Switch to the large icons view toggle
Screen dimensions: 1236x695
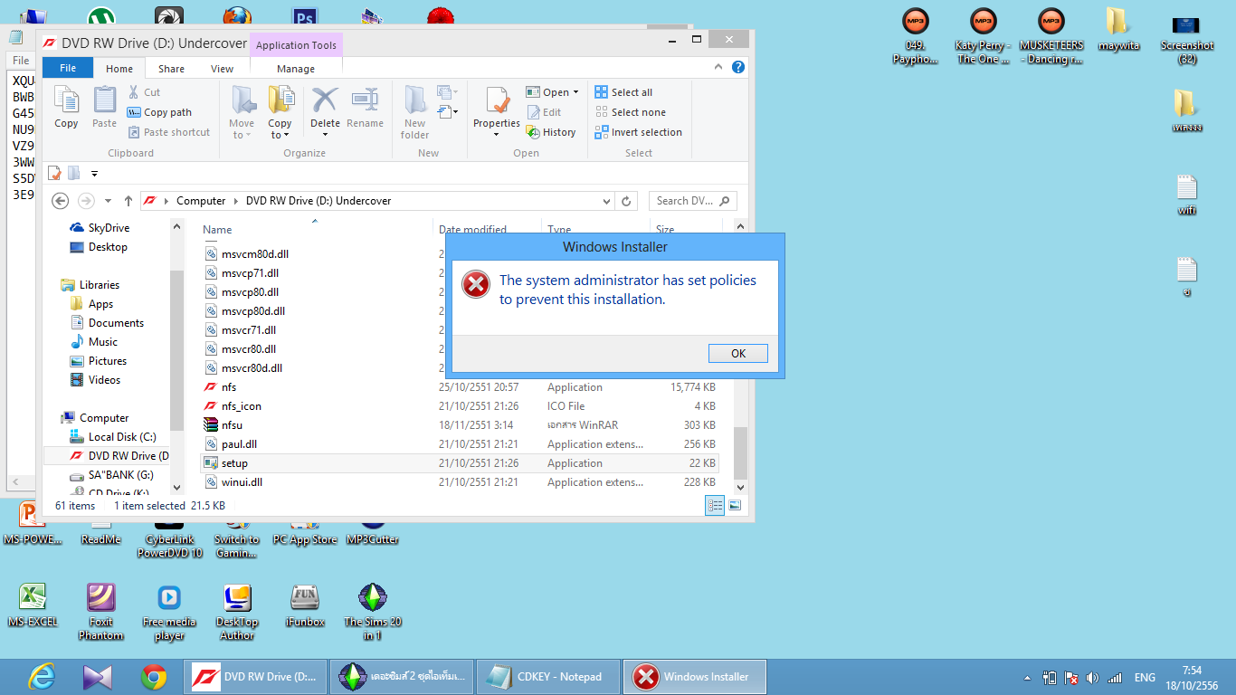(735, 506)
